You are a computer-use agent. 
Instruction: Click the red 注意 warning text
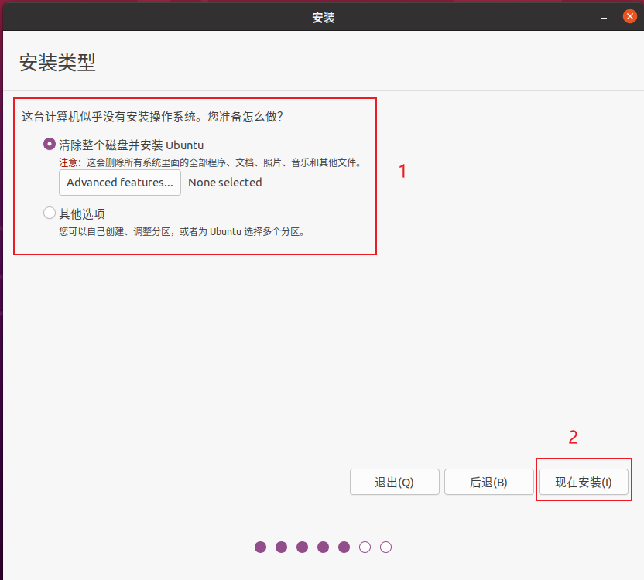click(x=70, y=163)
